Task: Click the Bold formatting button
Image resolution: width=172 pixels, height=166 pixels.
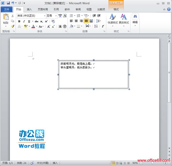Action: (19, 21)
